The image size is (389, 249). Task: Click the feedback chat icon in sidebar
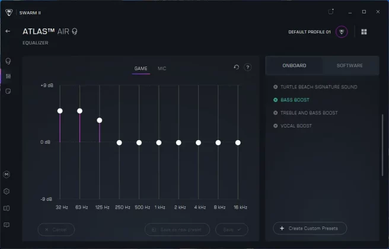(7, 225)
